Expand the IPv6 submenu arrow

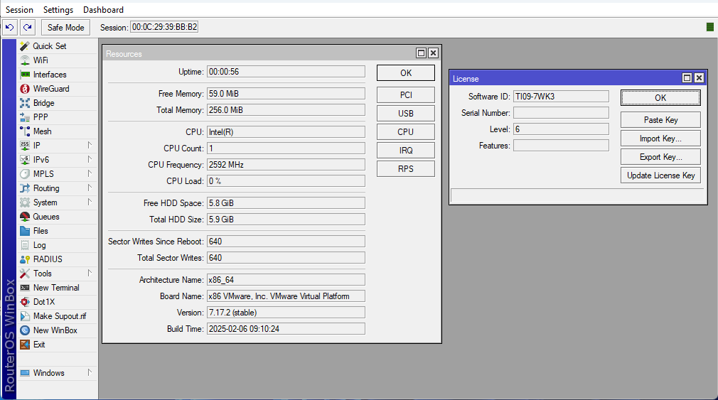(x=90, y=159)
